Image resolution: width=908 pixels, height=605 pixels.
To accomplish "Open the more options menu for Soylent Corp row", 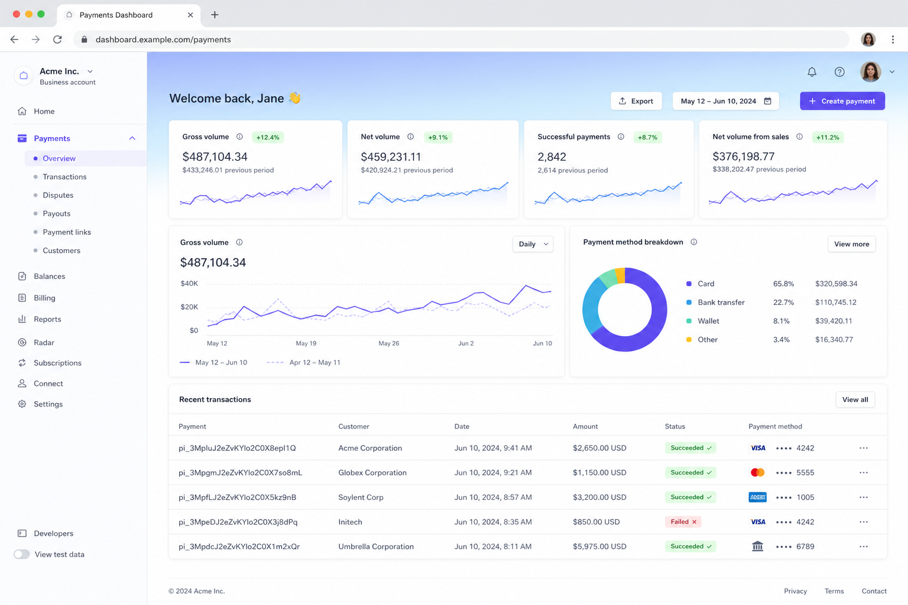I will pos(864,497).
